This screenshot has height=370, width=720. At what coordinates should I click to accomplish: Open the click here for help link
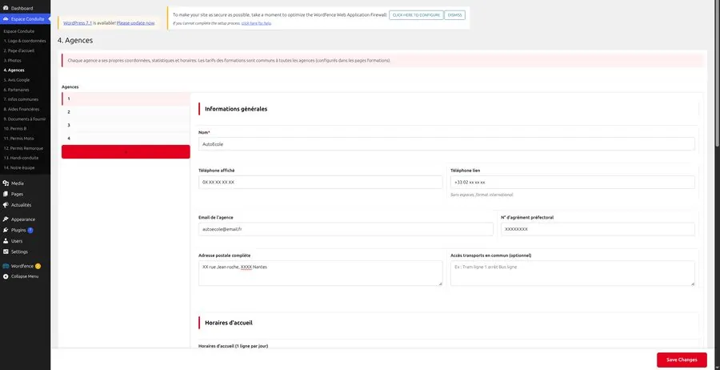(x=256, y=23)
